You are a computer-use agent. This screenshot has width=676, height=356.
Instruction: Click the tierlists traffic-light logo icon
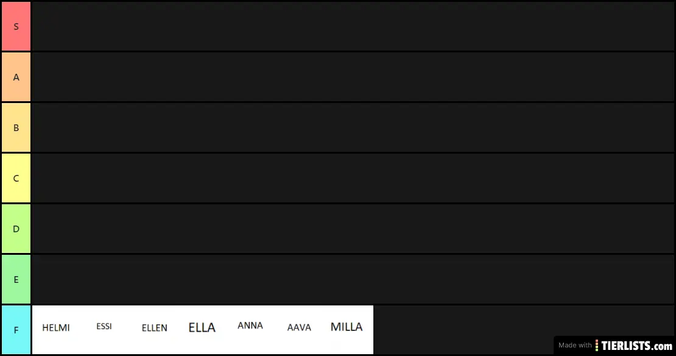click(597, 346)
